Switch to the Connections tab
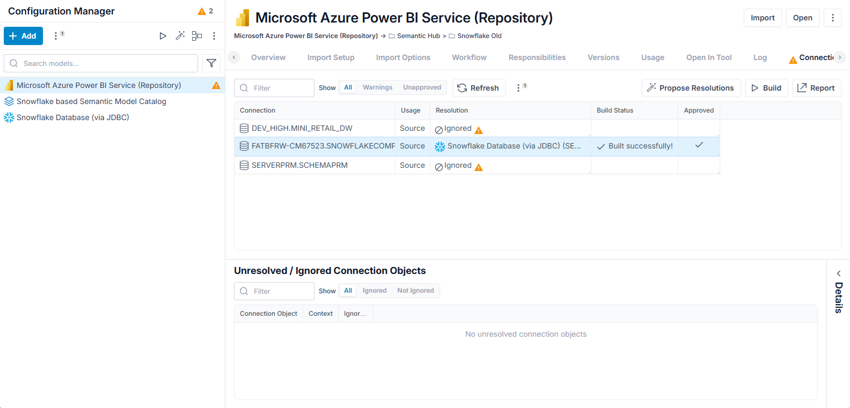 tap(811, 57)
